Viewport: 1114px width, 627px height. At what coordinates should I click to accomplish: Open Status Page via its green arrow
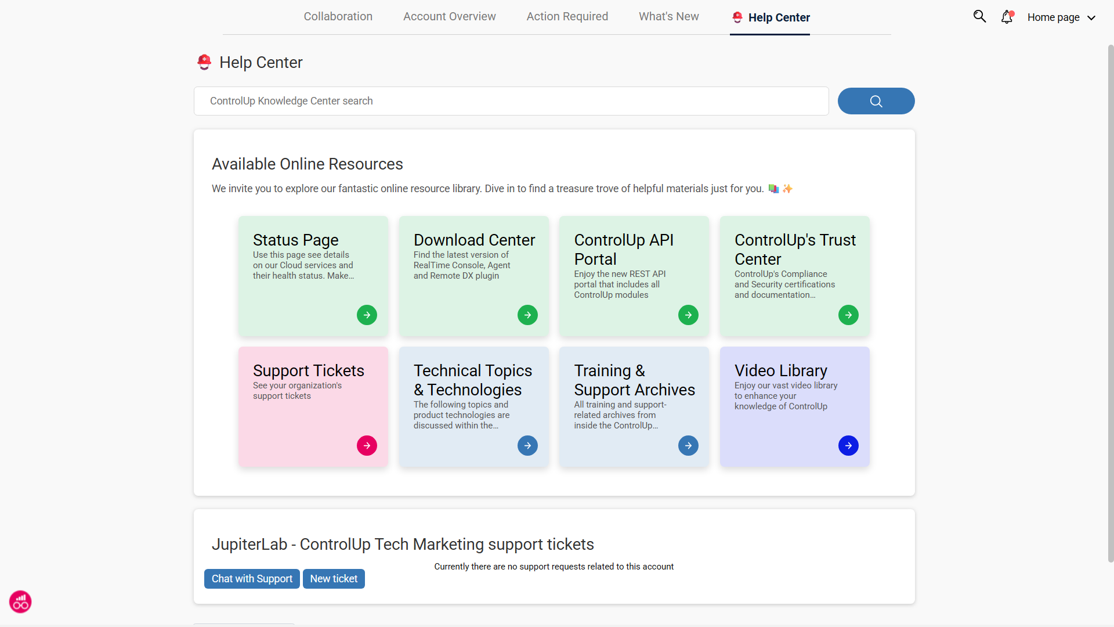pyautogui.click(x=367, y=315)
